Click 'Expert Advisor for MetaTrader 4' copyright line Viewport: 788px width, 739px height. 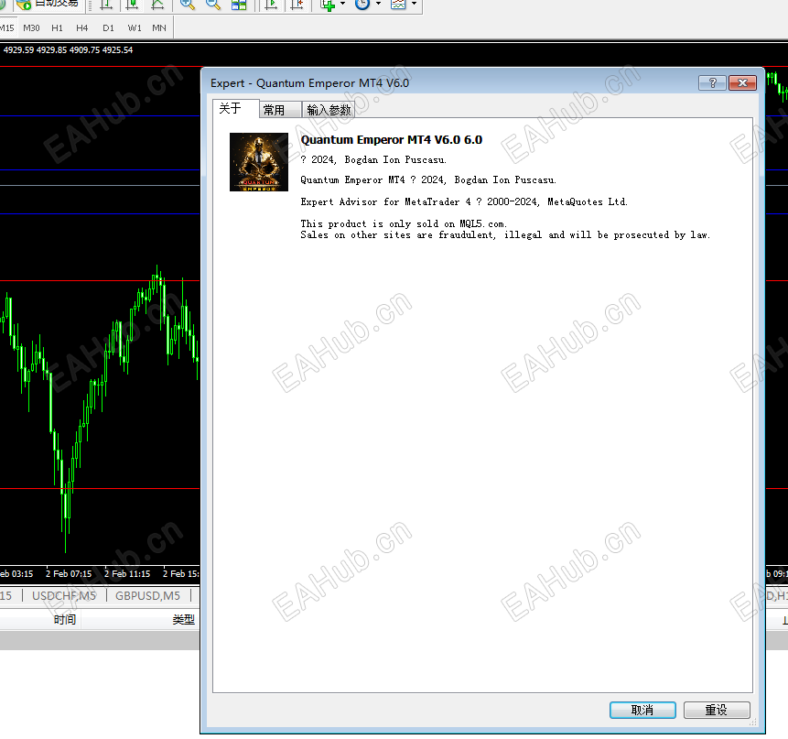point(464,201)
